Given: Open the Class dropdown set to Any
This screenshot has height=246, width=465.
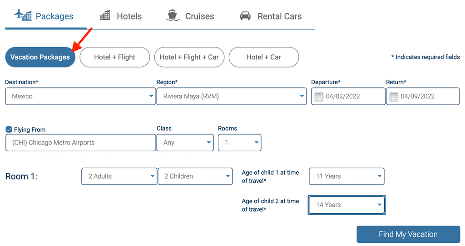Looking at the screenshot, I should point(185,143).
